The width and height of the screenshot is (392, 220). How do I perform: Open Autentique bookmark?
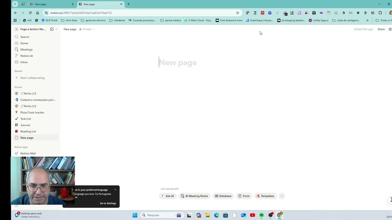259,20
